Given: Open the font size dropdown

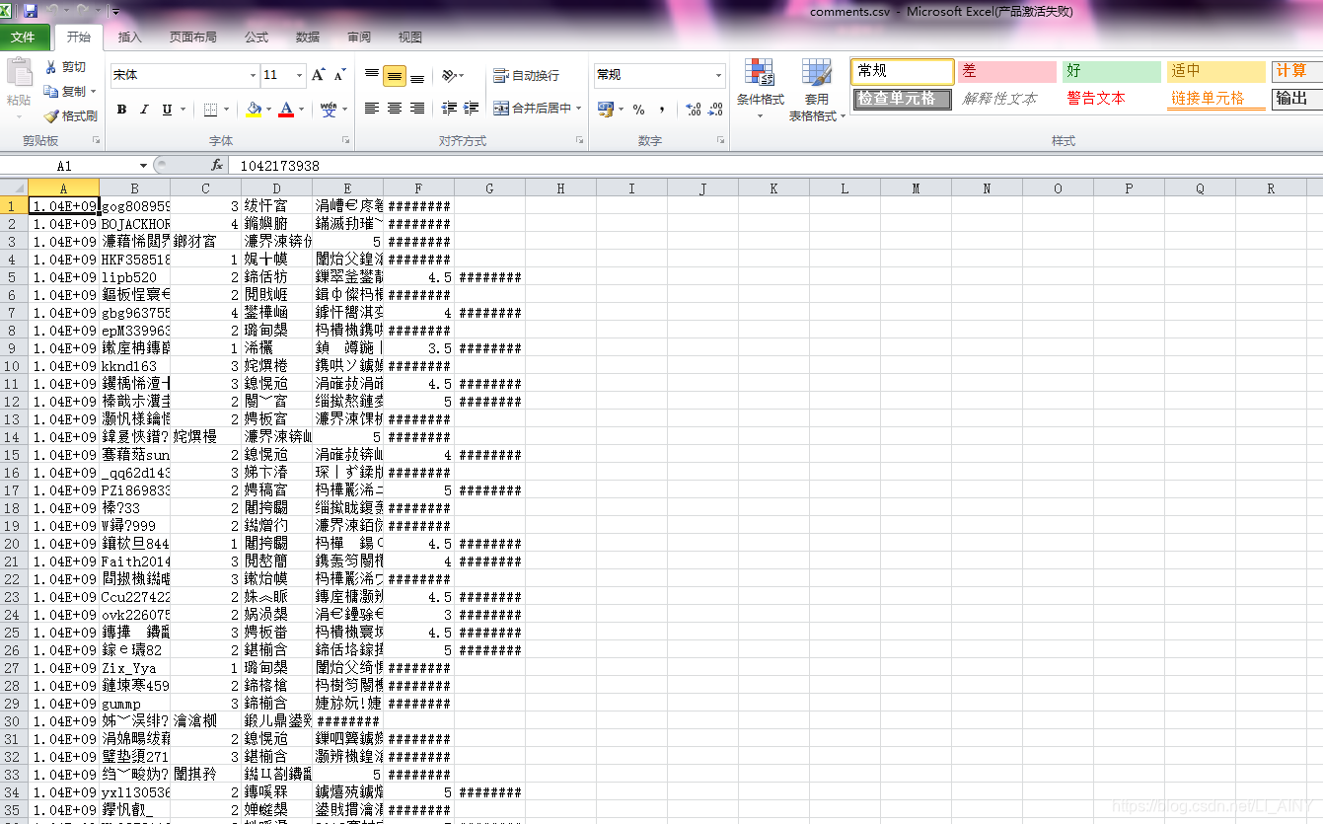Looking at the screenshot, I should 300,75.
